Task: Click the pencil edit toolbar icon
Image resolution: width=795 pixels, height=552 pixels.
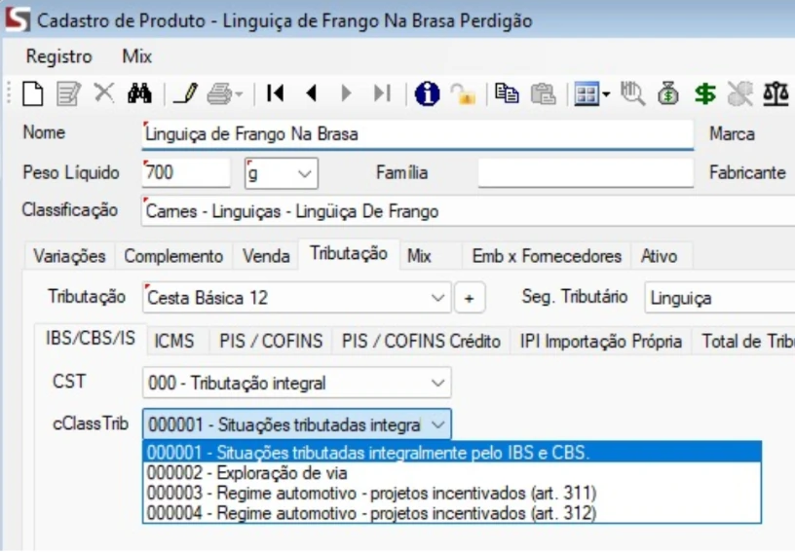Action: click(185, 94)
